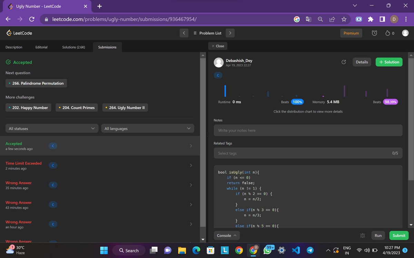The width and height of the screenshot is (414, 258).
Task: Click the right panel scrollbar down arrow
Action: click(411, 225)
